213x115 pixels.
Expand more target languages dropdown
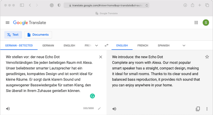184,45
